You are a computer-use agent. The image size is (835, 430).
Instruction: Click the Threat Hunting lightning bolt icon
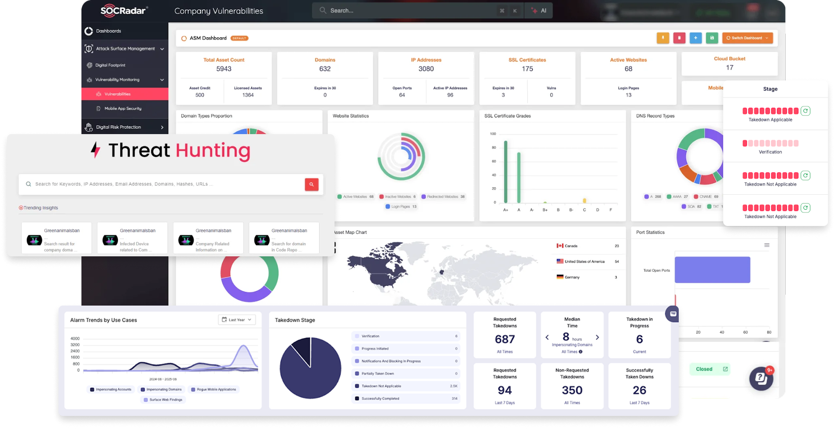96,150
